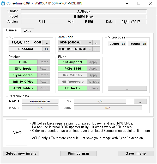Click the CoffeeTime app icon in the title bar

pos(3,3)
